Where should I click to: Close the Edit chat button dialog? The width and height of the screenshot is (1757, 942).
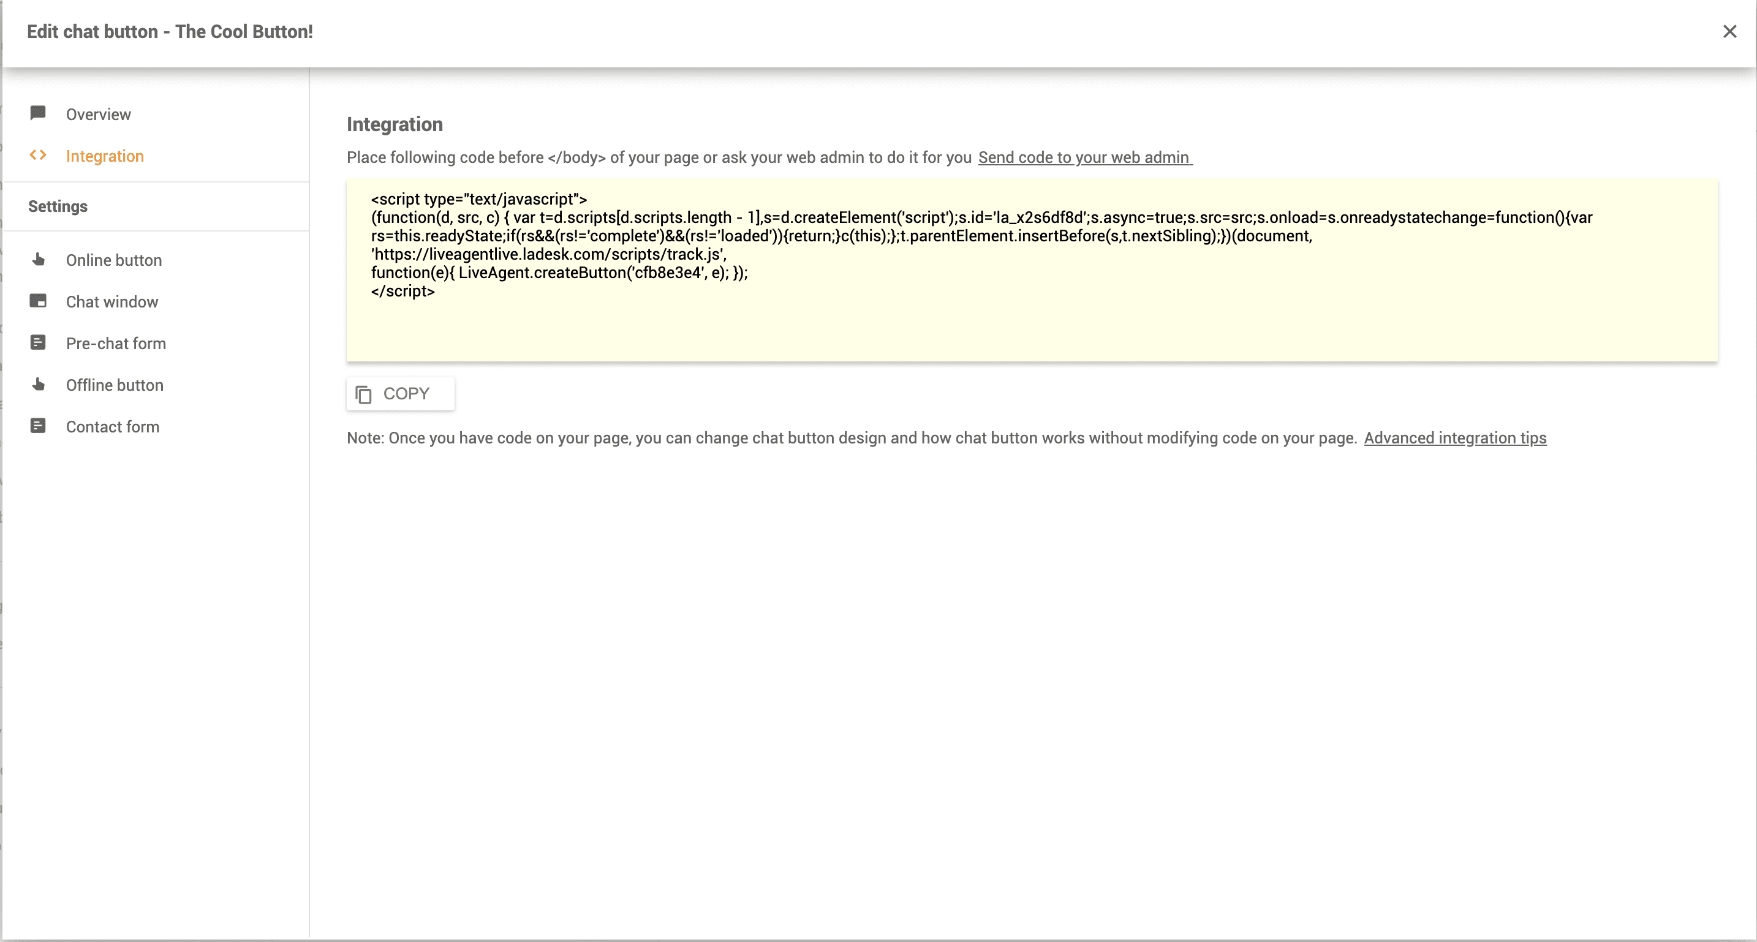[1731, 31]
